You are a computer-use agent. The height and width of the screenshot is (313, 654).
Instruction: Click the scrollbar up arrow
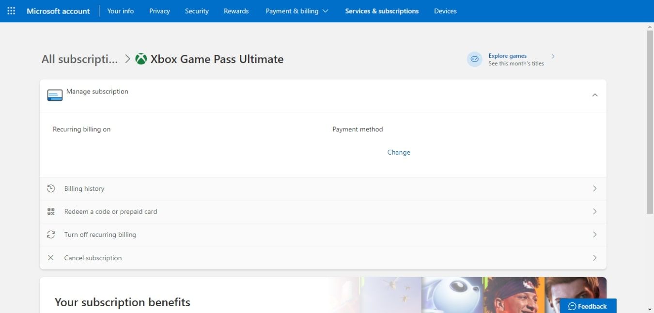click(x=650, y=26)
